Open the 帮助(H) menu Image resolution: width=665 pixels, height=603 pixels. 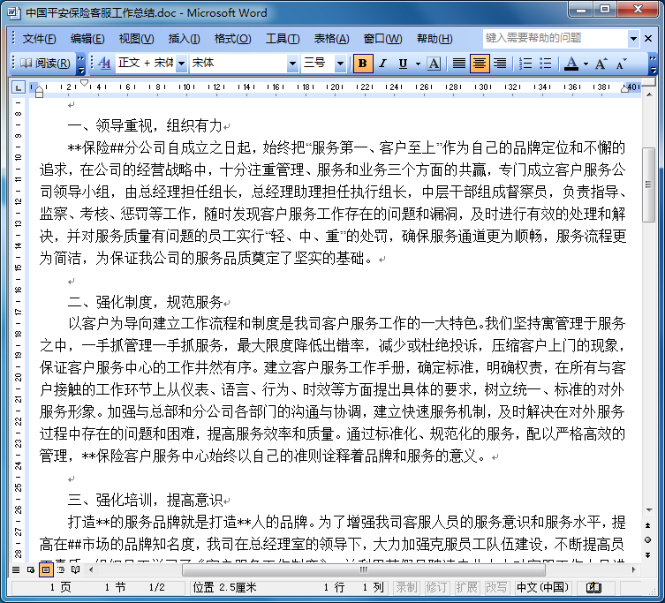pos(435,39)
